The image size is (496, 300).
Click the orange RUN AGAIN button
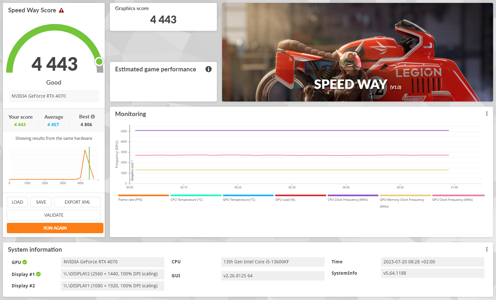[55, 228]
